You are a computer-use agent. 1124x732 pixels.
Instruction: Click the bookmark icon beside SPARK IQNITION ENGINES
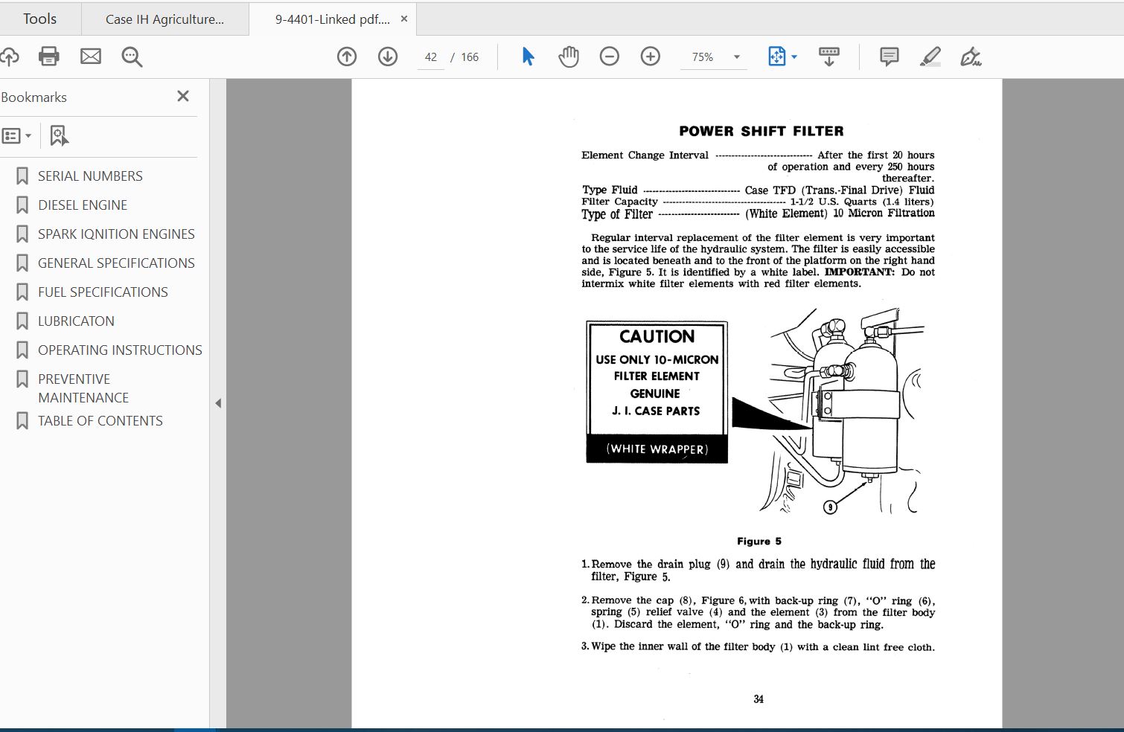coord(22,234)
